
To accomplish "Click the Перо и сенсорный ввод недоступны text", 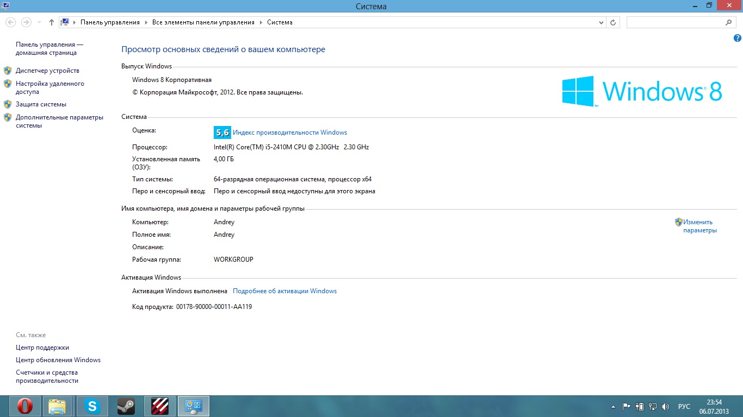I will pyautogui.click(x=294, y=191).
